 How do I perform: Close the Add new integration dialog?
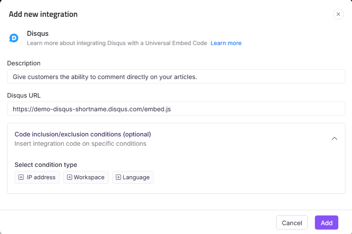tap(338, 14)
